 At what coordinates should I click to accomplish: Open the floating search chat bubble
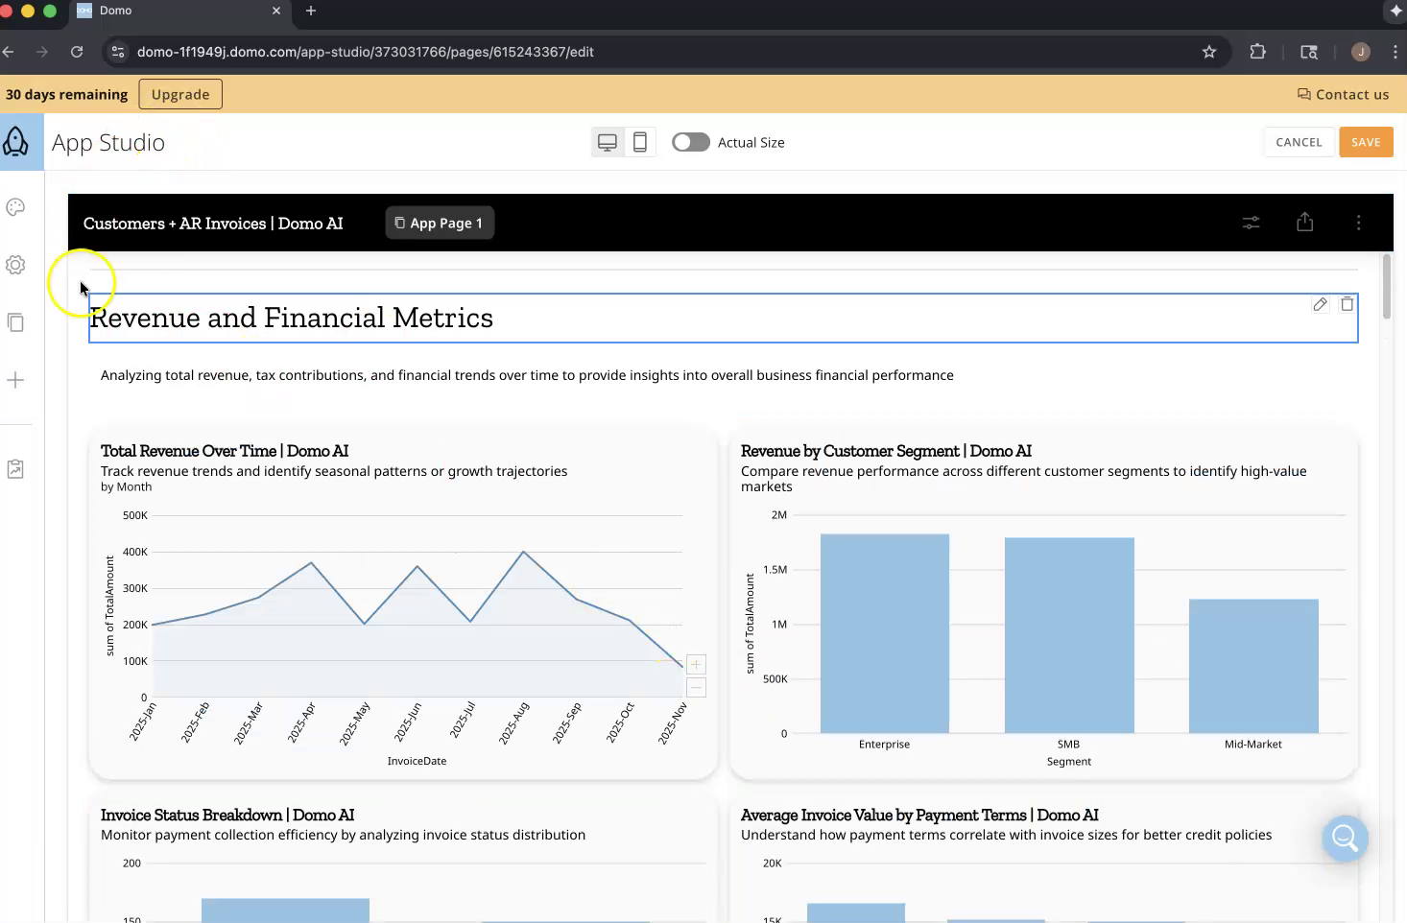click(1345, 838)
